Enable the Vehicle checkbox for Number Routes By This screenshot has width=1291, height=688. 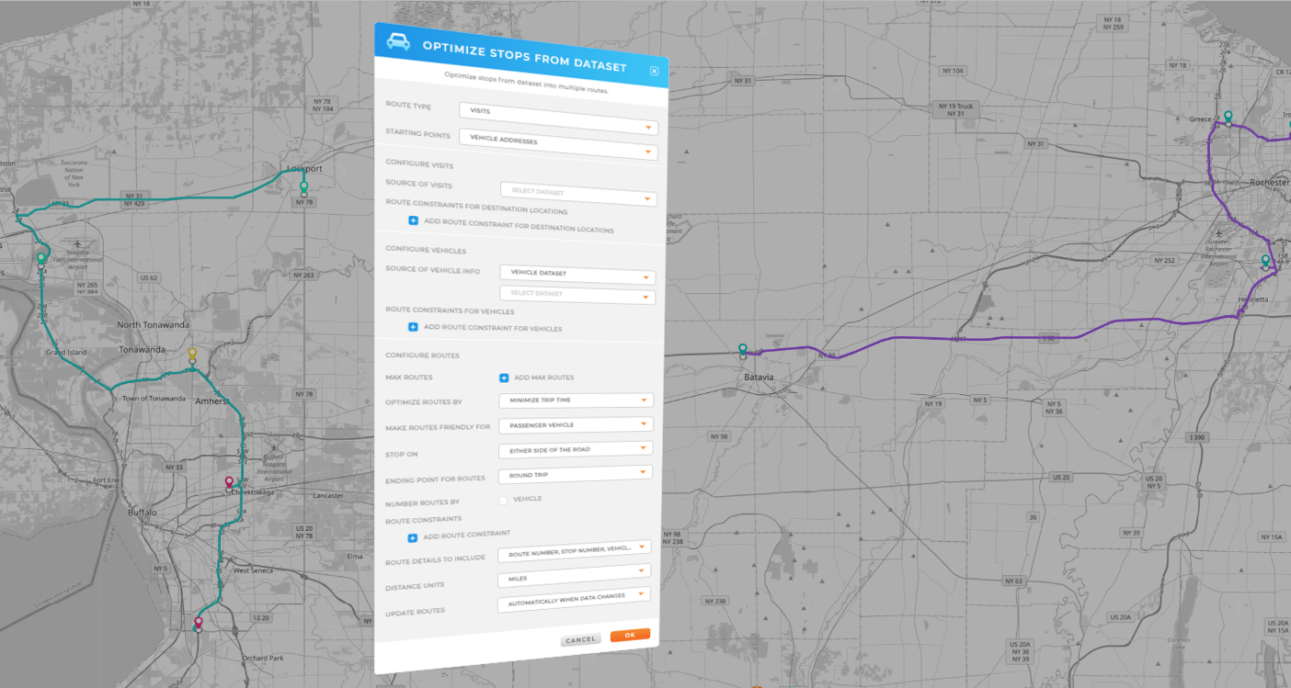point(503,499)
